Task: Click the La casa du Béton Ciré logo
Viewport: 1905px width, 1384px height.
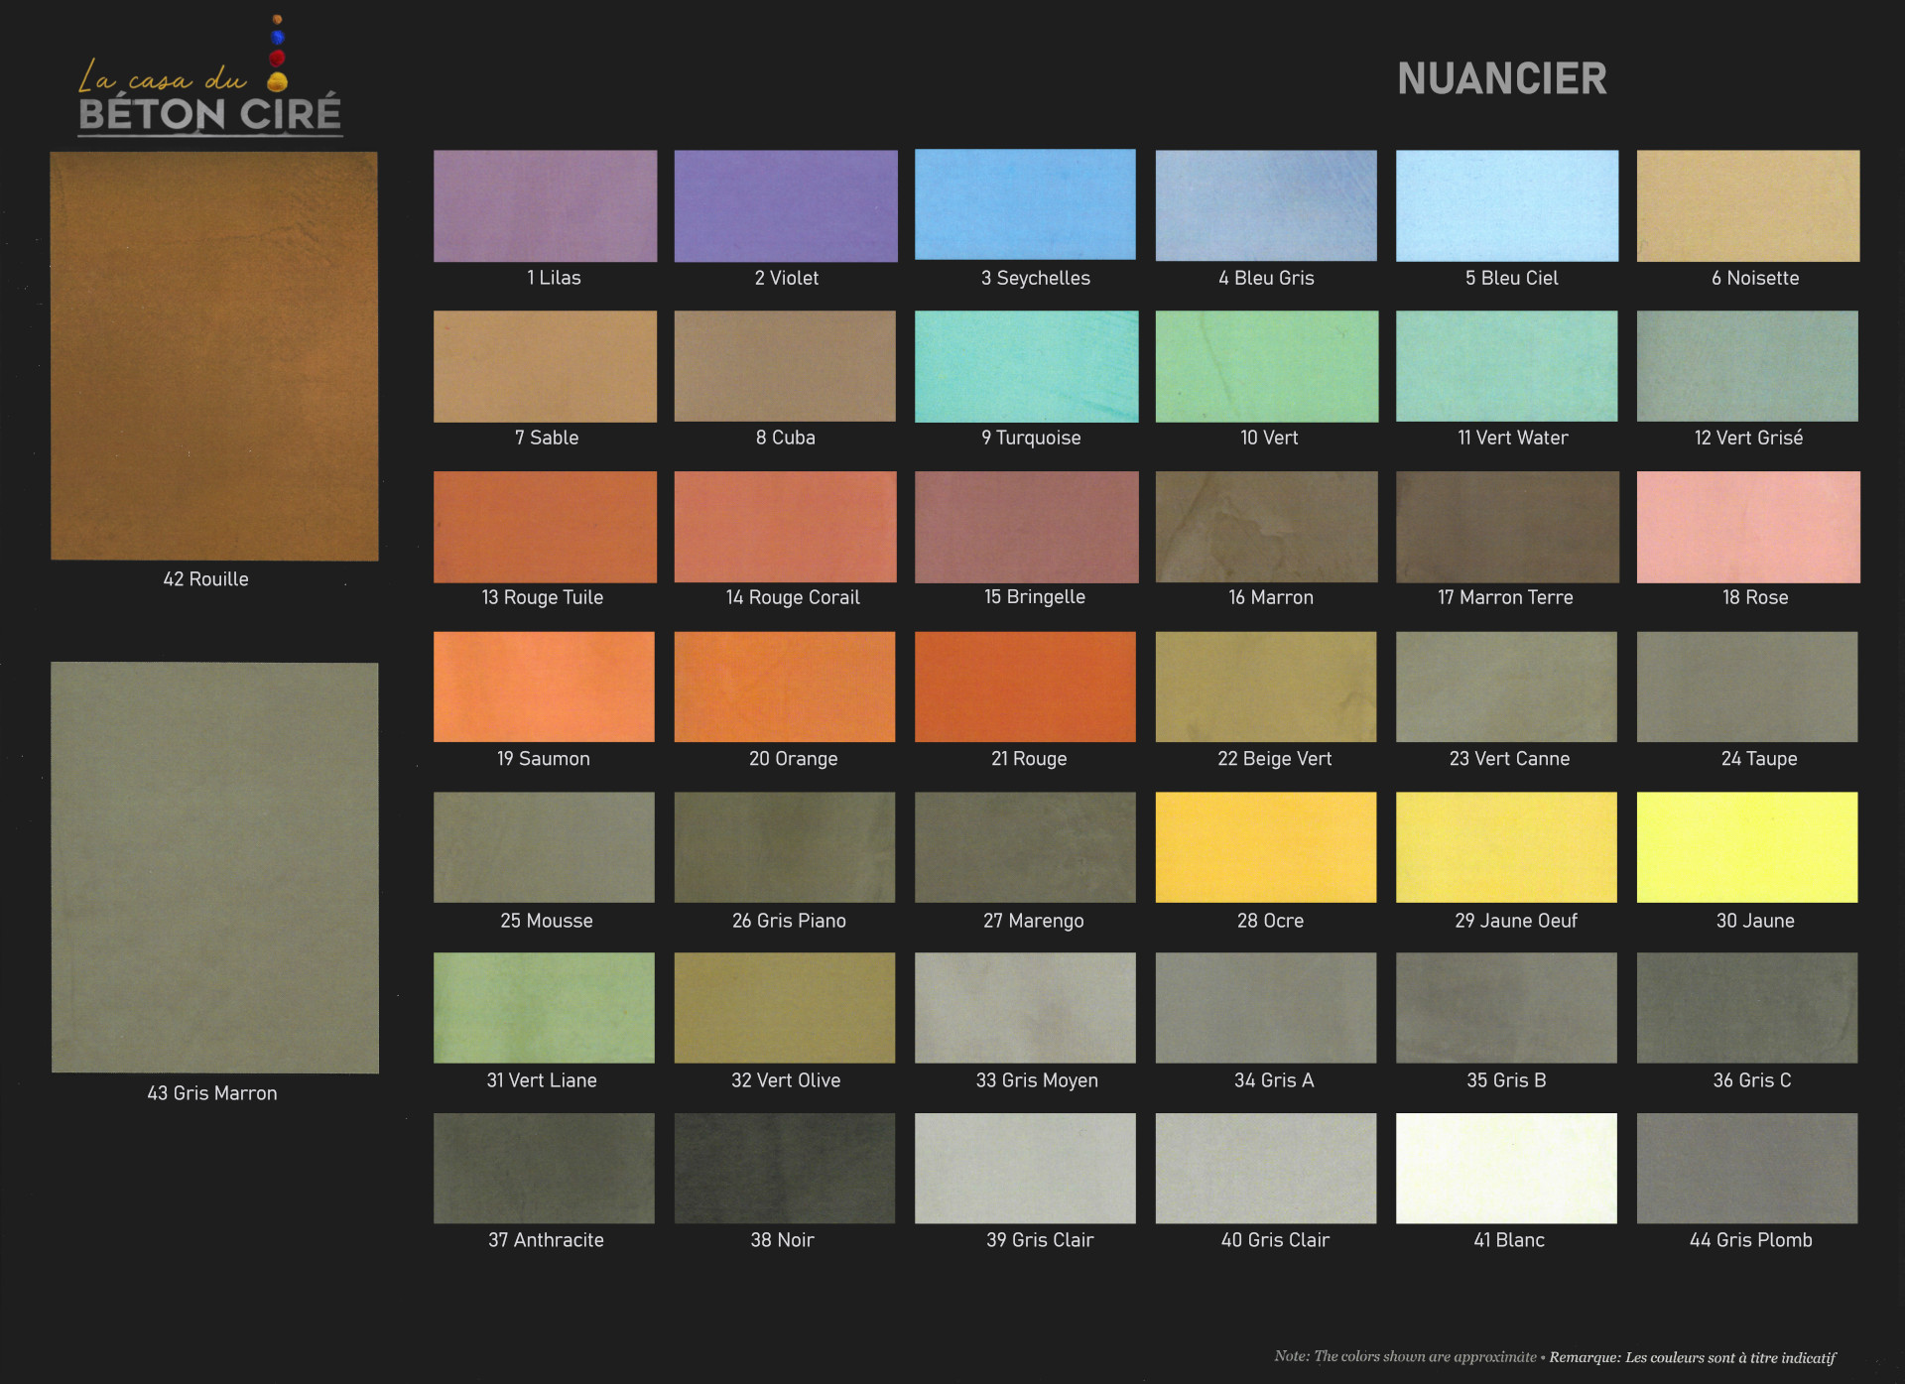Action: 210,76
